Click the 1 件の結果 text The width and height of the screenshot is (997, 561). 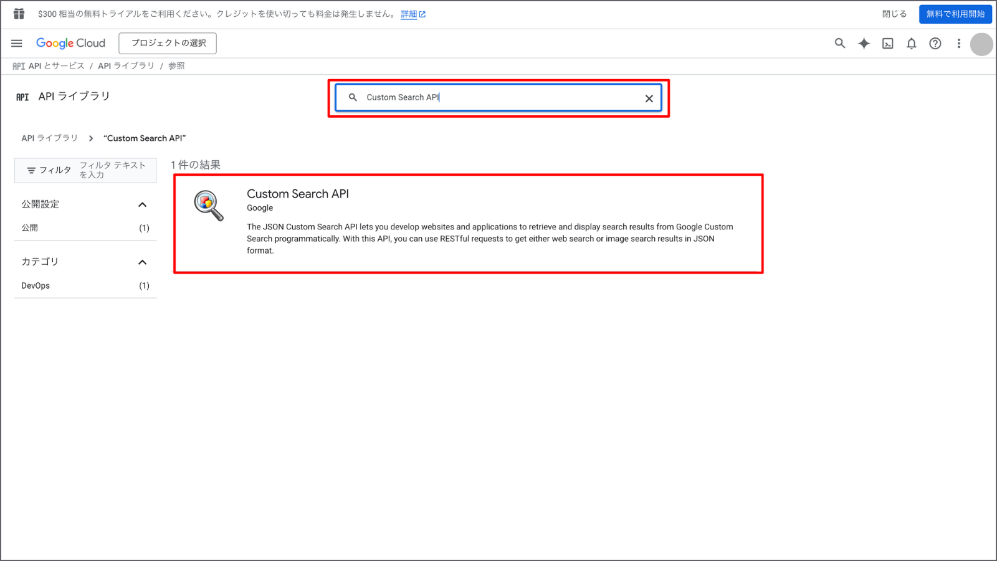click(196, 165)
